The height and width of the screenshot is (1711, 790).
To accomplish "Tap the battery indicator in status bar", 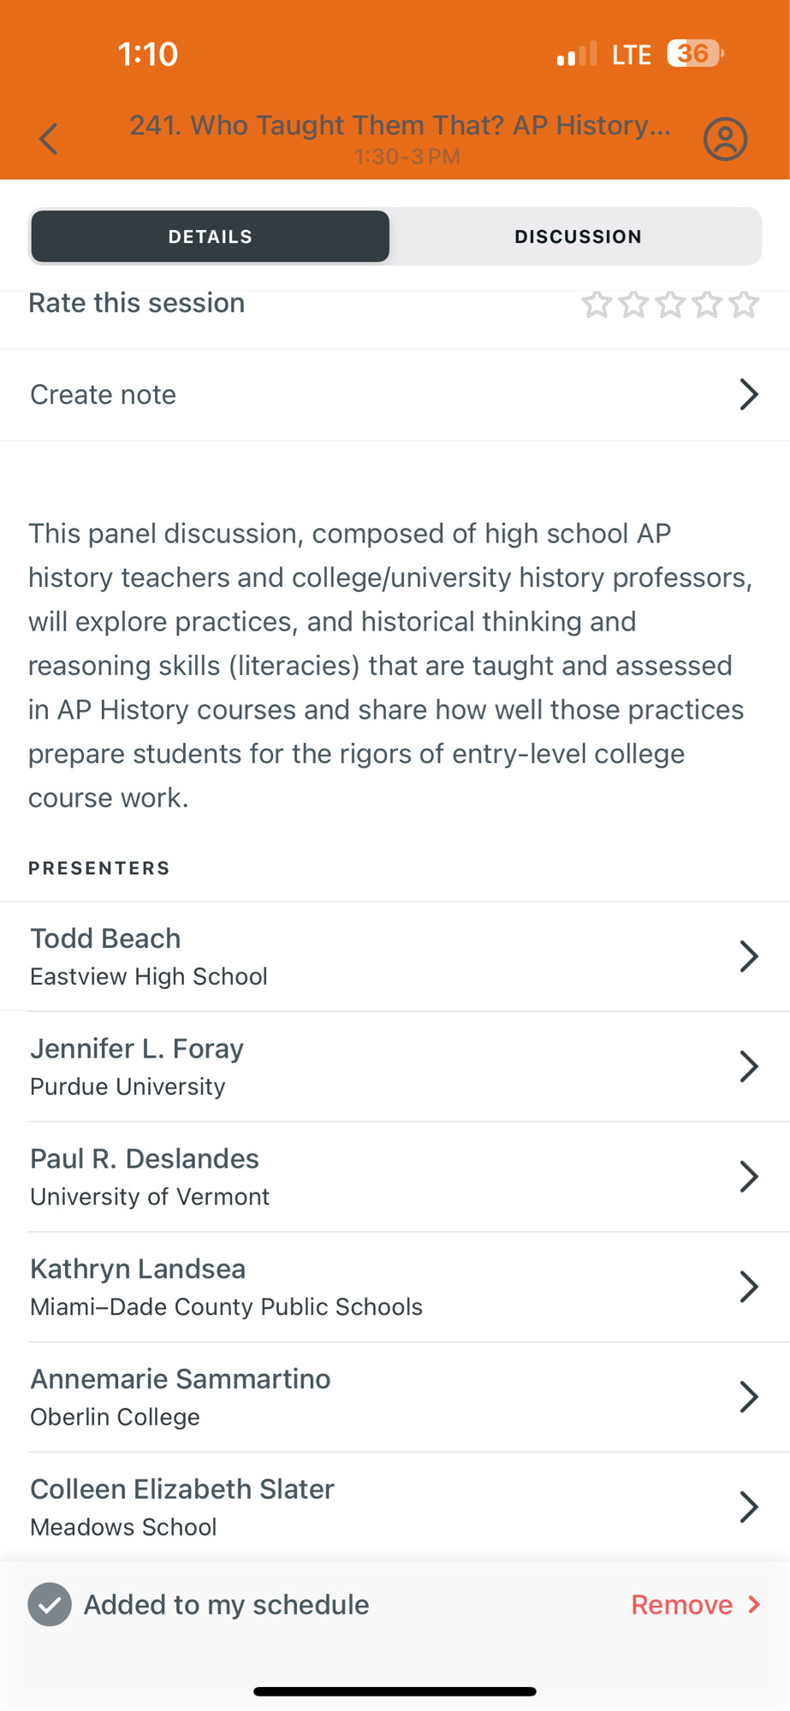I will (x=695, y=54).
